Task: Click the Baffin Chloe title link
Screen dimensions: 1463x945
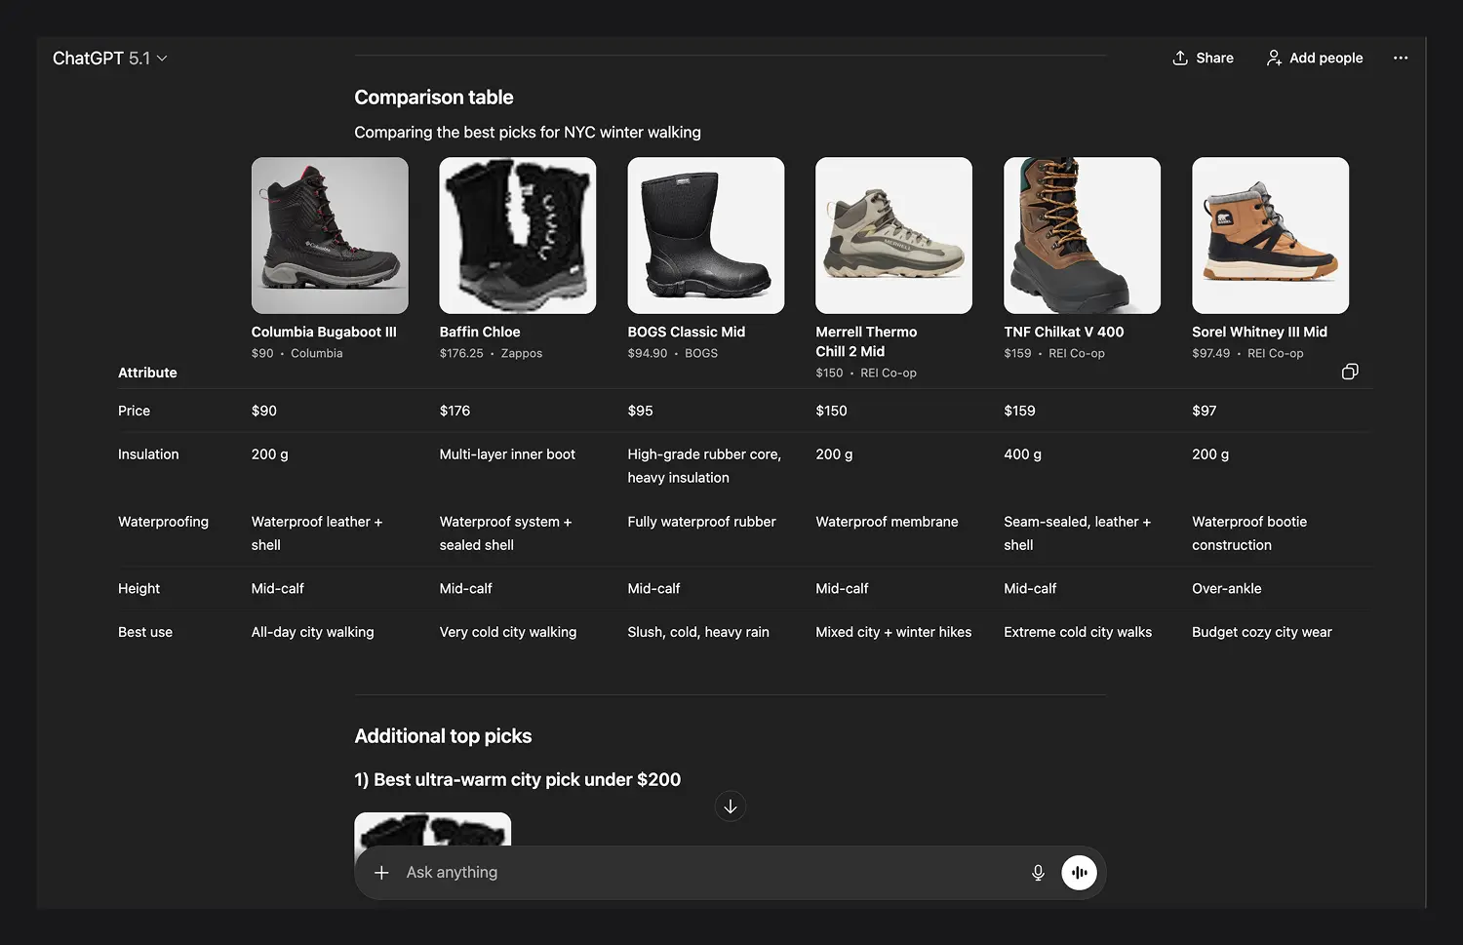Action: (480, 333)
